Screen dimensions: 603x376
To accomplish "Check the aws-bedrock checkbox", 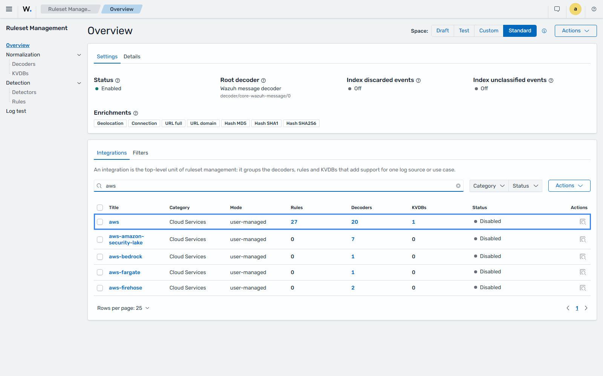I will (100, 257).
